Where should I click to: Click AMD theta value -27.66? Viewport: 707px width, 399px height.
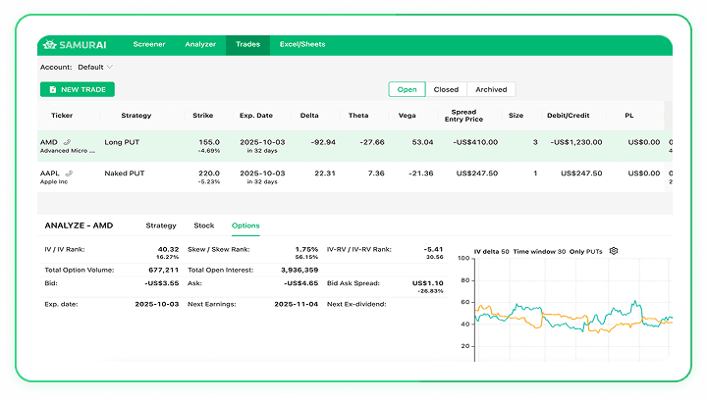372,142
